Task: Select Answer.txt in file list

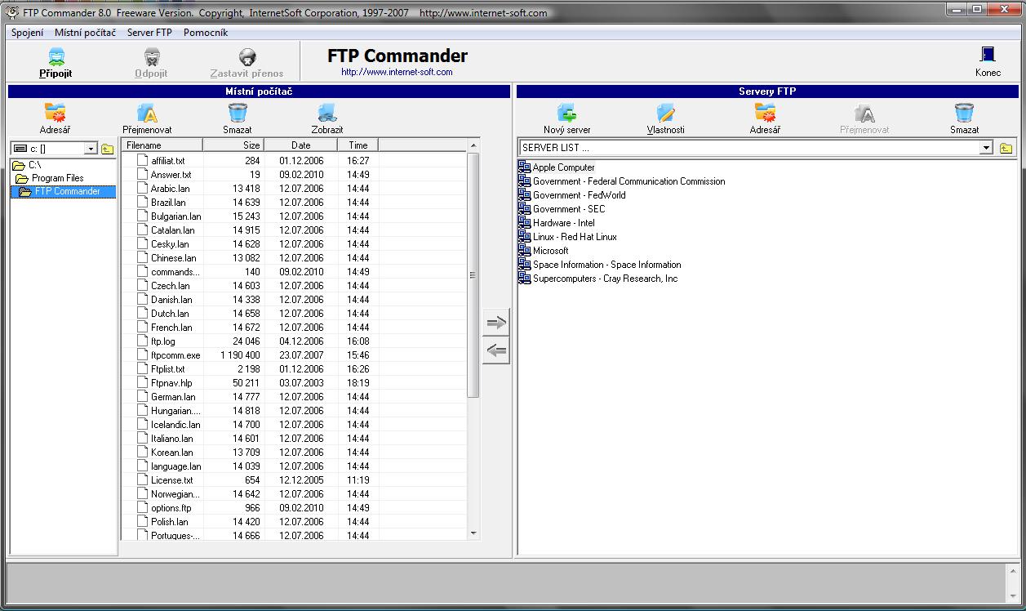Action: 171,175
